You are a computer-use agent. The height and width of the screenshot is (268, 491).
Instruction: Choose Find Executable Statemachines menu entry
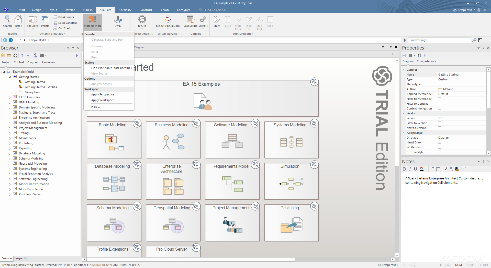pyautogui.click(x=111, y=68)
